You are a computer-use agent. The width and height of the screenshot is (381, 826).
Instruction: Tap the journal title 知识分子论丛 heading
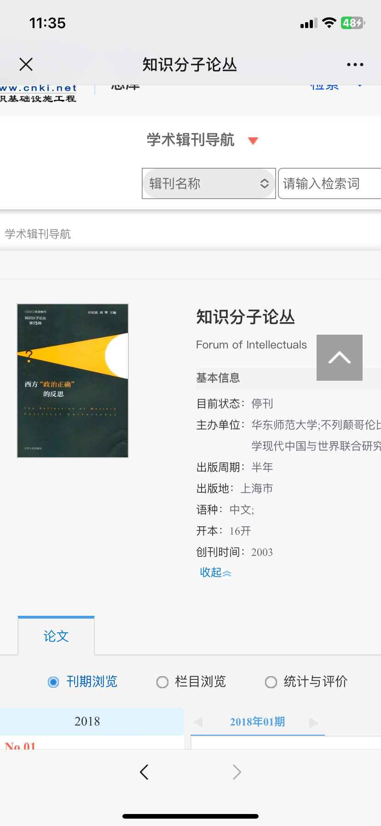[246, 317]
